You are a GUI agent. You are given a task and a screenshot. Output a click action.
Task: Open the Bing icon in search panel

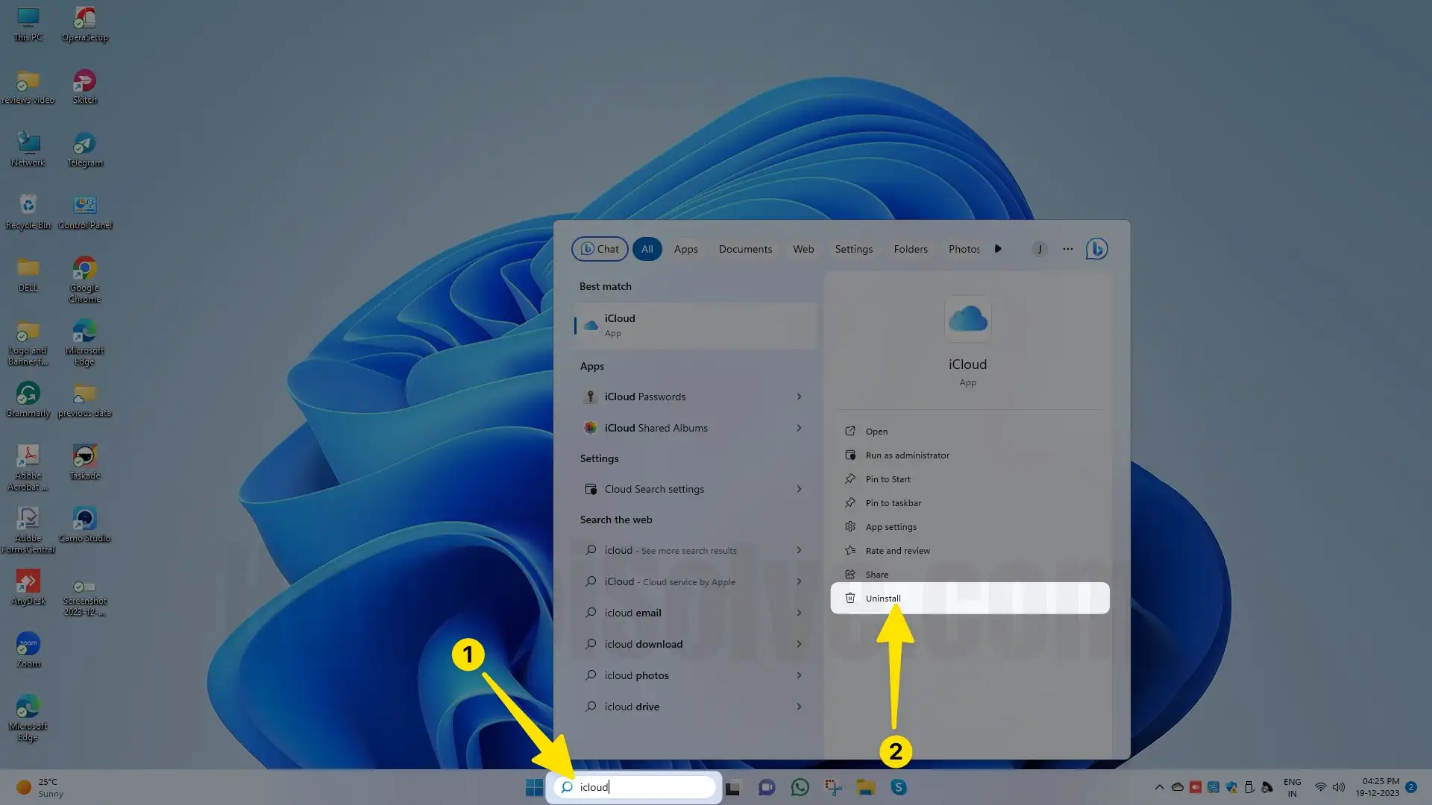pyautogui.click(x=1096, y=249)
